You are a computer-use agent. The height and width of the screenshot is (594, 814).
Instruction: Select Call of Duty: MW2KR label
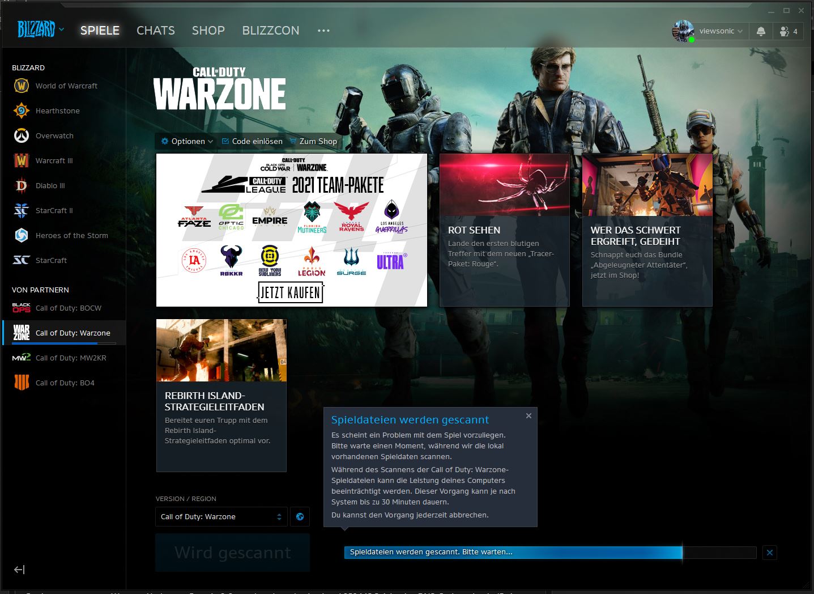pyautogui.click(x=71, y=358)
